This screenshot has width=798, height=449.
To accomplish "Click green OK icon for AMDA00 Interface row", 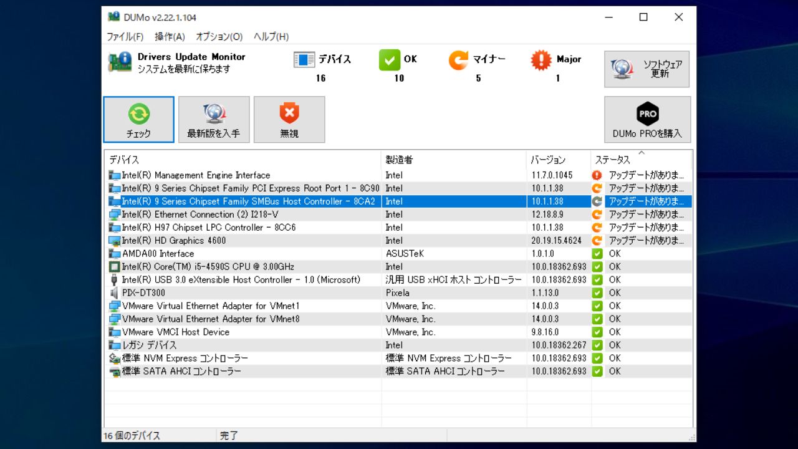I will [x=597, y=254].
